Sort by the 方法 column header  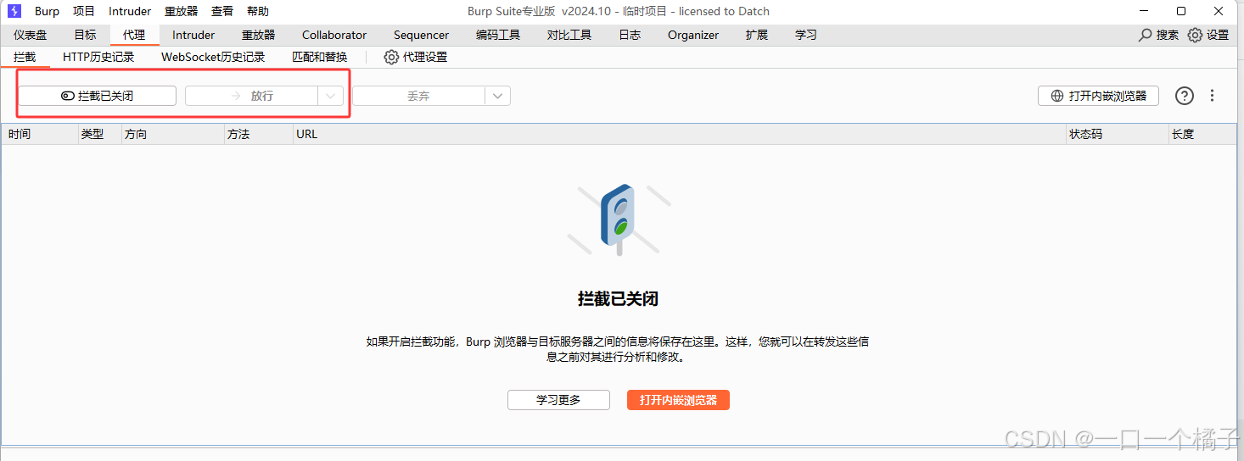(x=259, y=134)
